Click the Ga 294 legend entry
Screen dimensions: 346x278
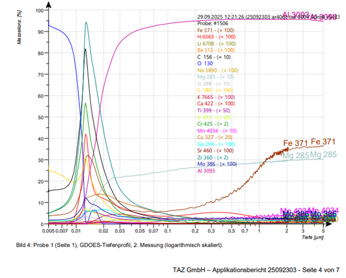[213, 144]
